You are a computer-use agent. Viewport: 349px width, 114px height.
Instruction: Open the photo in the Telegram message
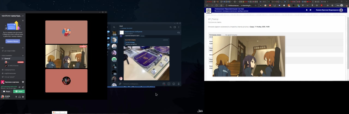tap(146, 63)
